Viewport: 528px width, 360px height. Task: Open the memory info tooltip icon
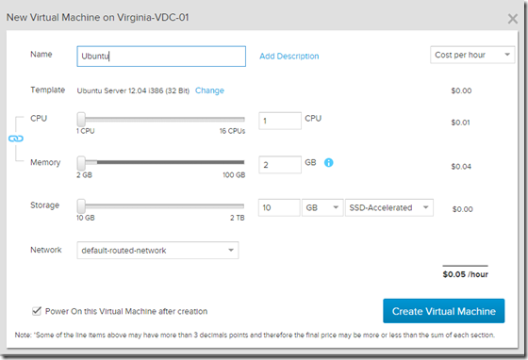329,163
